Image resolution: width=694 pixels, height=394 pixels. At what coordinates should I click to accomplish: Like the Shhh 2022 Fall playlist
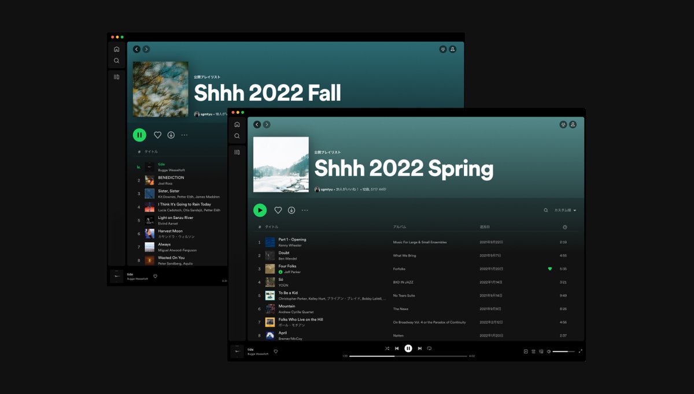click(x=157, y=135)
